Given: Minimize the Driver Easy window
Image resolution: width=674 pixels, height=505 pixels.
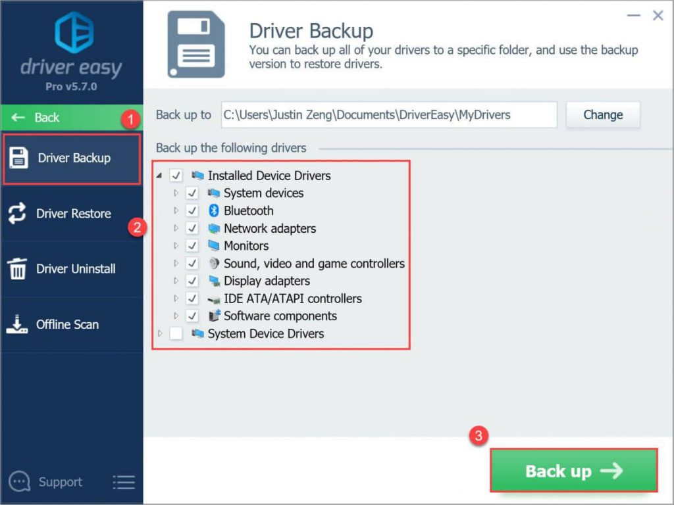Looking at the screenshot, I should click(x=634, y=16).
